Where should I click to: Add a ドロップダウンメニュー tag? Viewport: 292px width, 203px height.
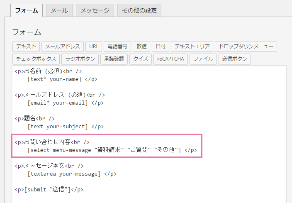point(246,46)
